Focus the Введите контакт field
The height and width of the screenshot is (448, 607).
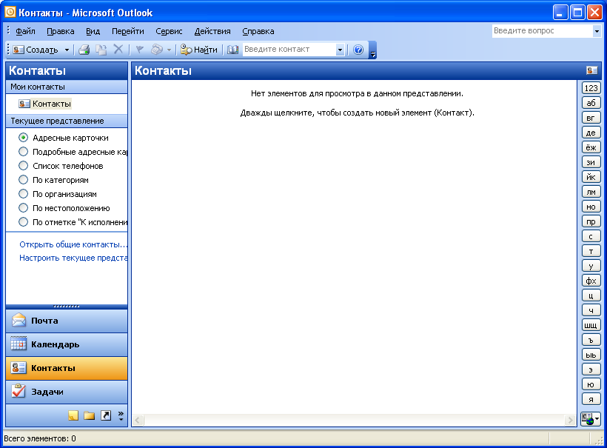[289, 50]
